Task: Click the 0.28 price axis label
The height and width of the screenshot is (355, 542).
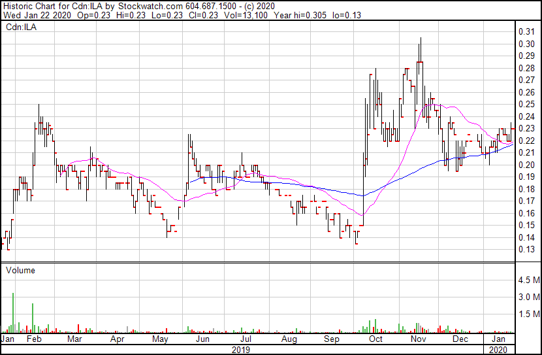Action: [x=526, y=68]
